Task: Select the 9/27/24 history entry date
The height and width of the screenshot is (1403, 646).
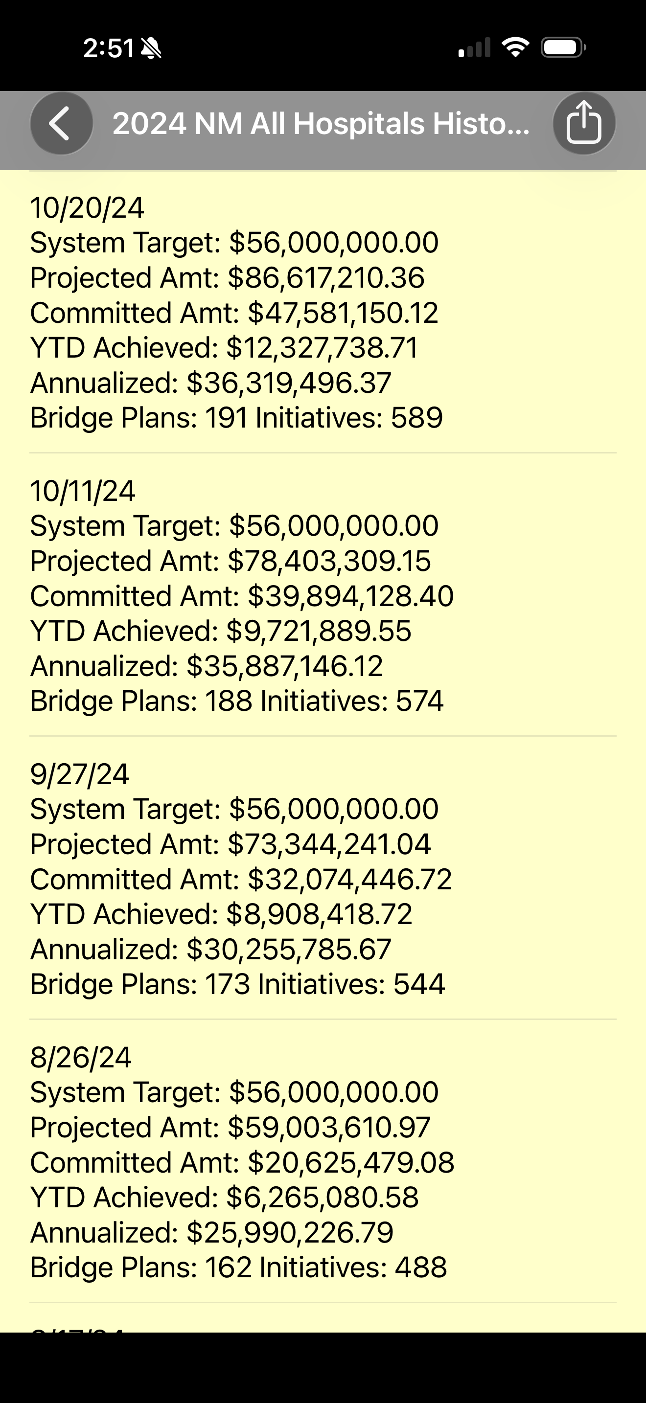Action: pos(79,774)
